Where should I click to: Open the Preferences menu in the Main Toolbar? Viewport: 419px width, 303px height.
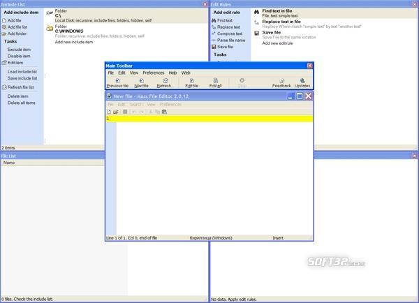pyautogui.click(x=154, y=73)
